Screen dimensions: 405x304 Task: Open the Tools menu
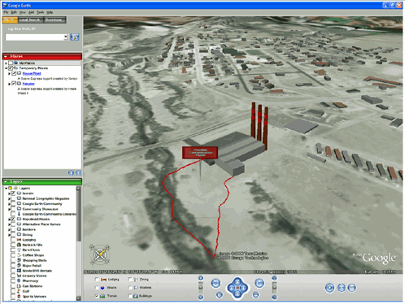tap(40, 12)
